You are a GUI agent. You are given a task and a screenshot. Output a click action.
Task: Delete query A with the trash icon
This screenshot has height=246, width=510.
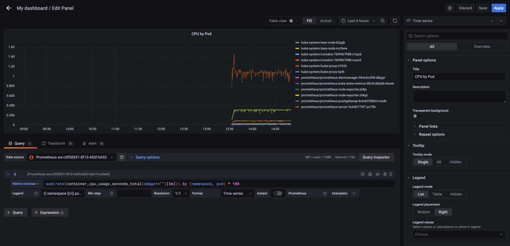[385, 174]
